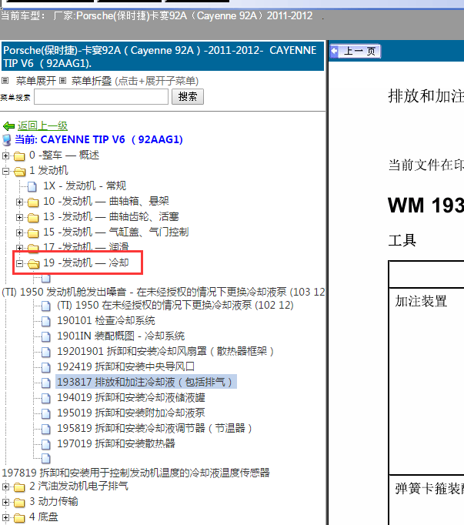Image resolution: width=464 pixels, height=525 pixels.
Task: Open the 2 汽油发动机电子排气 folder label
Action: (x=78, y=487)
